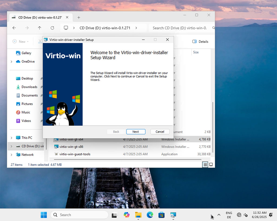Open a new File Explorer tab

pyautogui.click(x=79, y=18)
